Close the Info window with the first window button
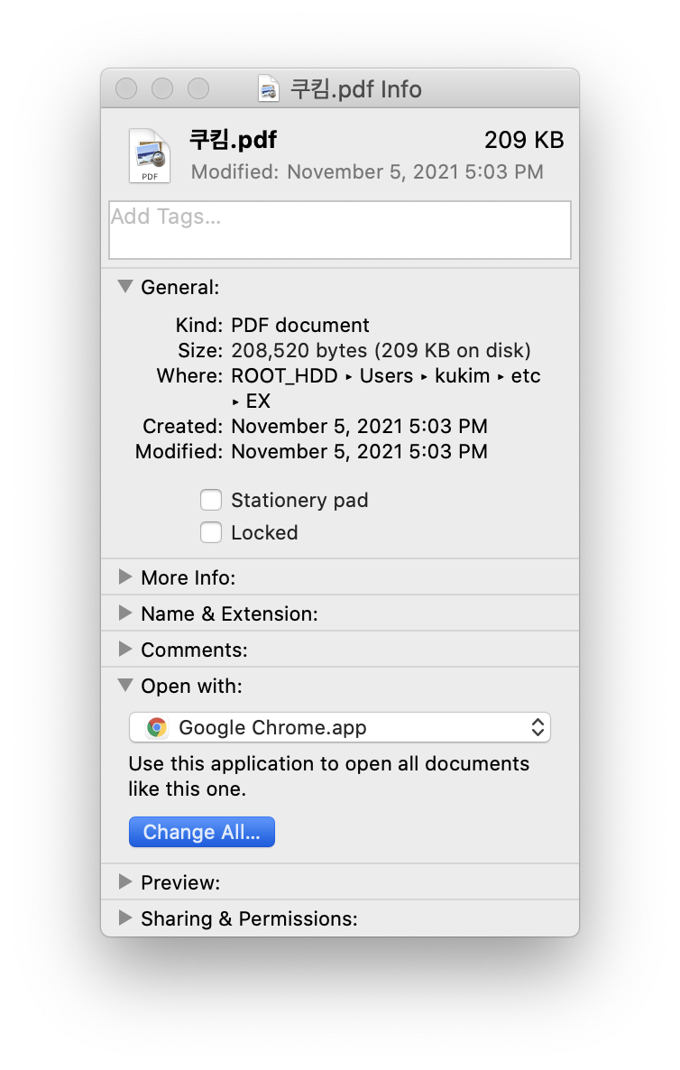This screenshot has width=680, height=1070. tap(126, 88)
